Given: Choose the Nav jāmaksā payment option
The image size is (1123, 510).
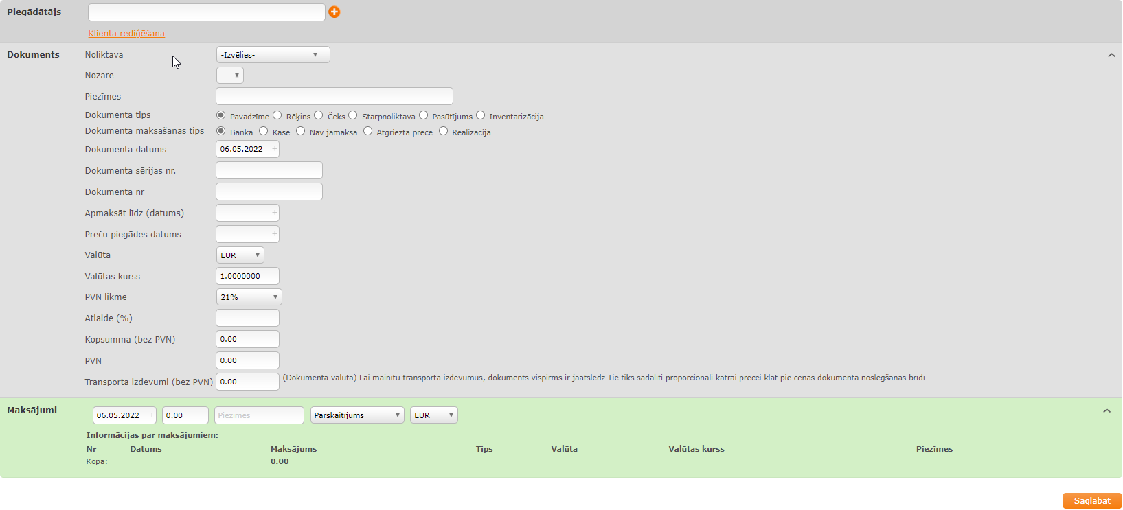Looking at the screenshot, I should (301, 131).
